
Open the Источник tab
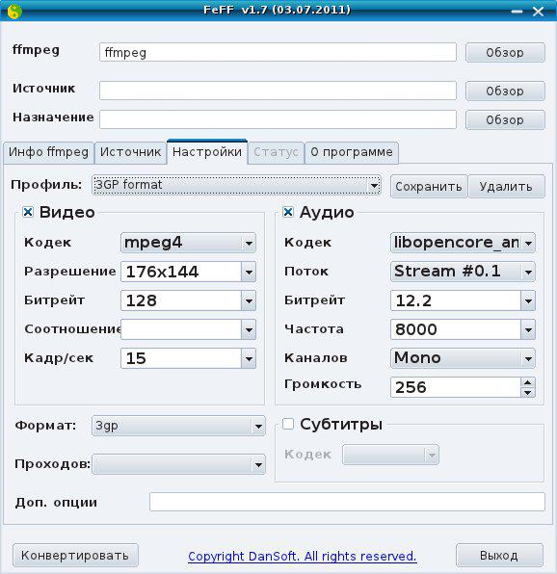tap(130, 152)
